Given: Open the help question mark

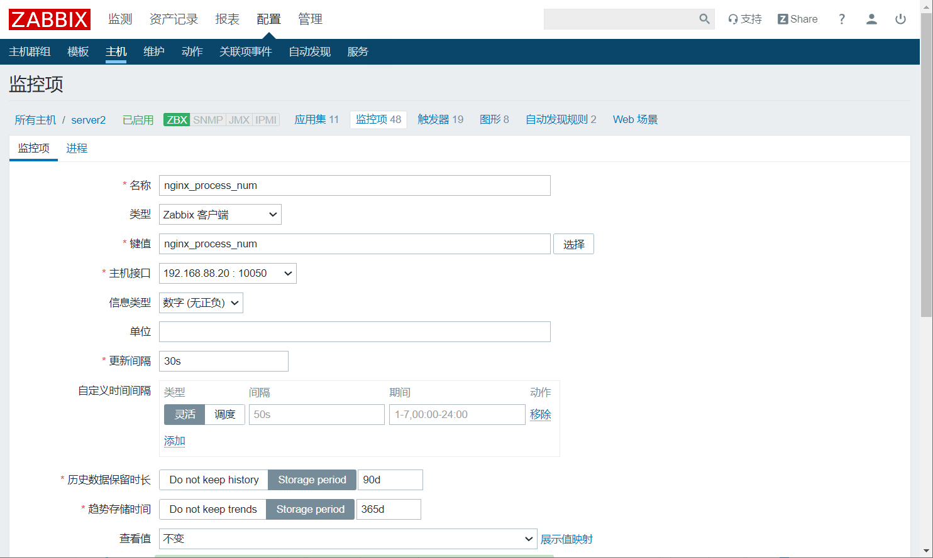Looking at the screenshot, I should [x=842, y=19].
